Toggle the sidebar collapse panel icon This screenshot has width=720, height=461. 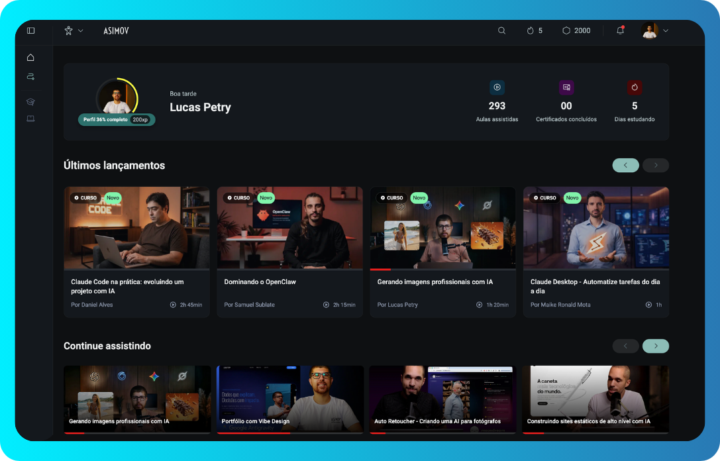coord(30,30)
